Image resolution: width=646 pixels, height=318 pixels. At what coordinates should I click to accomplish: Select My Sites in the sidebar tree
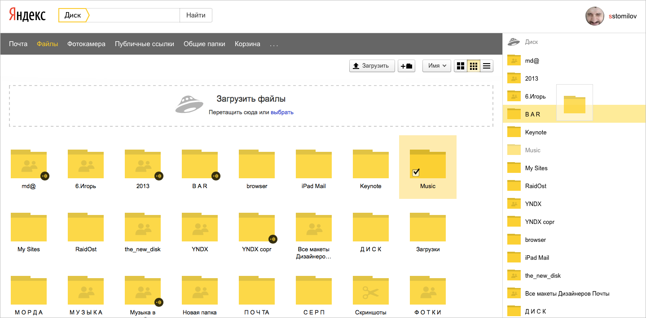click(574, 168)
